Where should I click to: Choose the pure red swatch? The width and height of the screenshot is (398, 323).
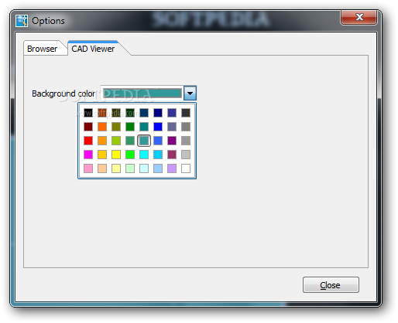pos(88,141)
